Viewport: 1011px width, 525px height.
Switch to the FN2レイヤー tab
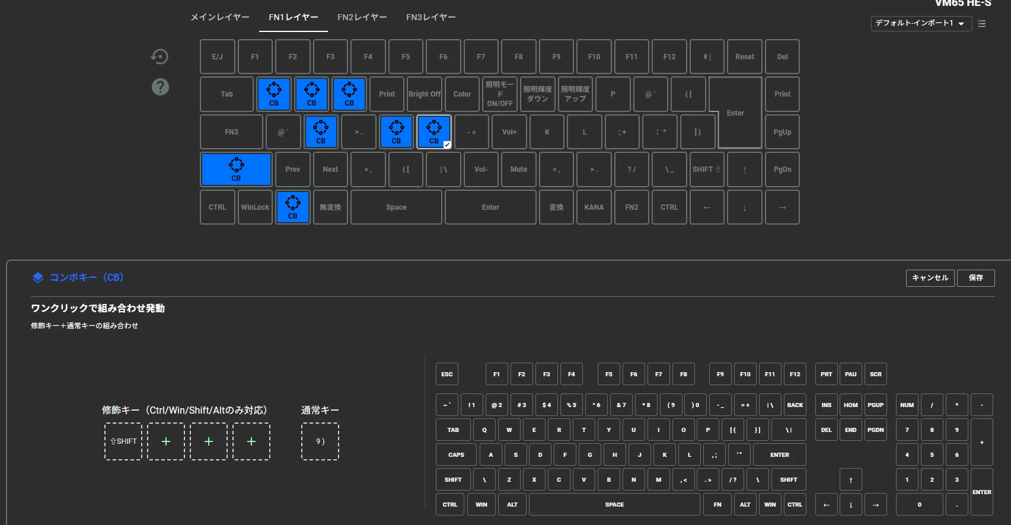point(362,17)
